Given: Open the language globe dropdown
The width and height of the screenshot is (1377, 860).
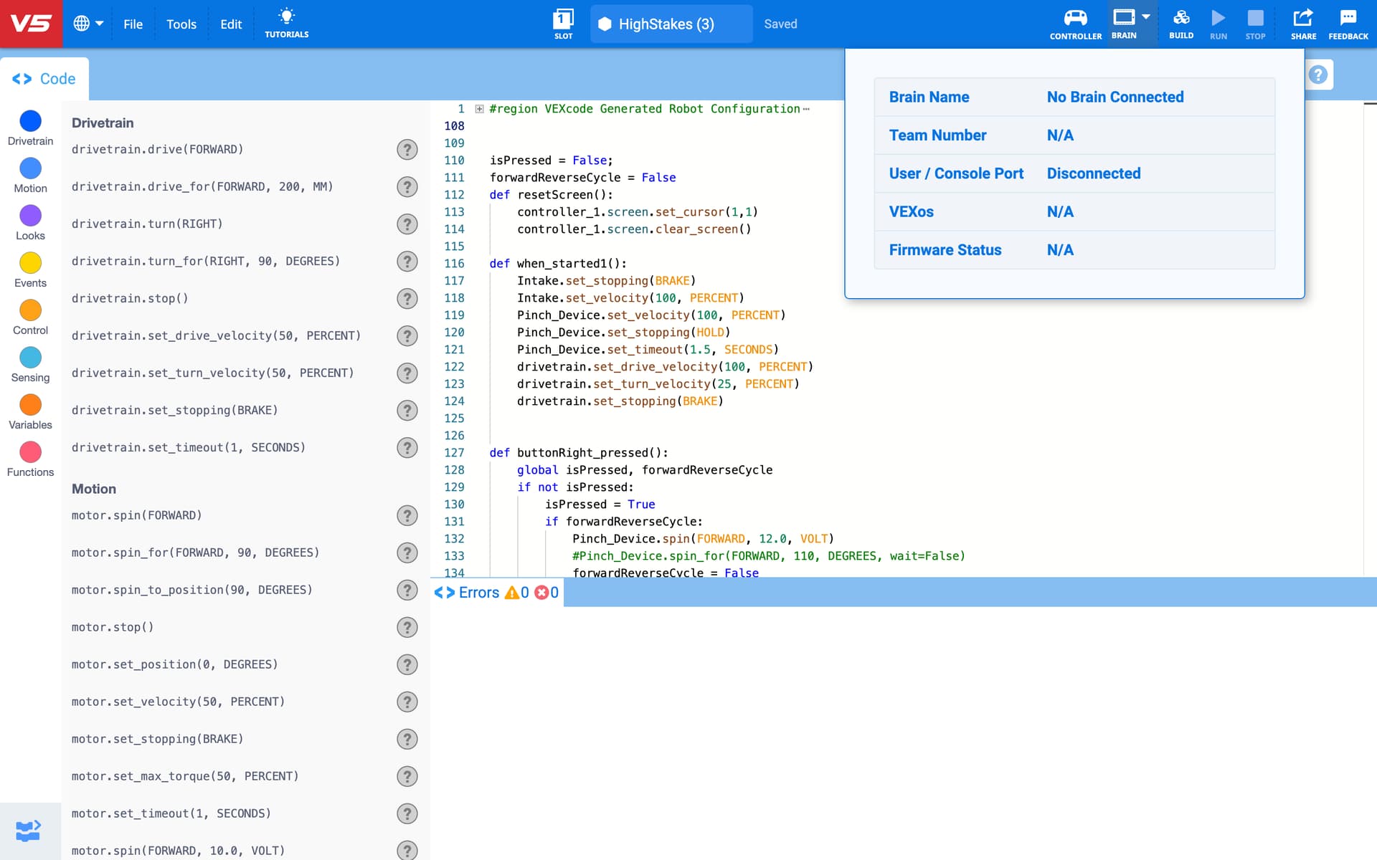Looking at the screenshot, I should (x=88, y=24).
